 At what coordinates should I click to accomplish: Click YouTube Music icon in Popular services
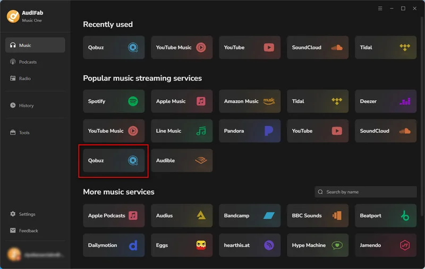click(x=133, y=131)
